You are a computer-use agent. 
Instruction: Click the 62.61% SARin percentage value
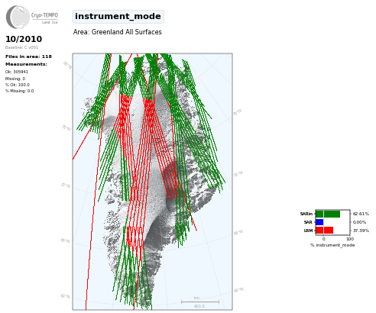coord(361,214)
